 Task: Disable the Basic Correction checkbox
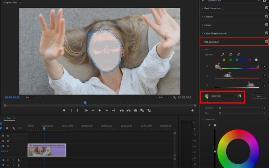click(x=267, y=8)
